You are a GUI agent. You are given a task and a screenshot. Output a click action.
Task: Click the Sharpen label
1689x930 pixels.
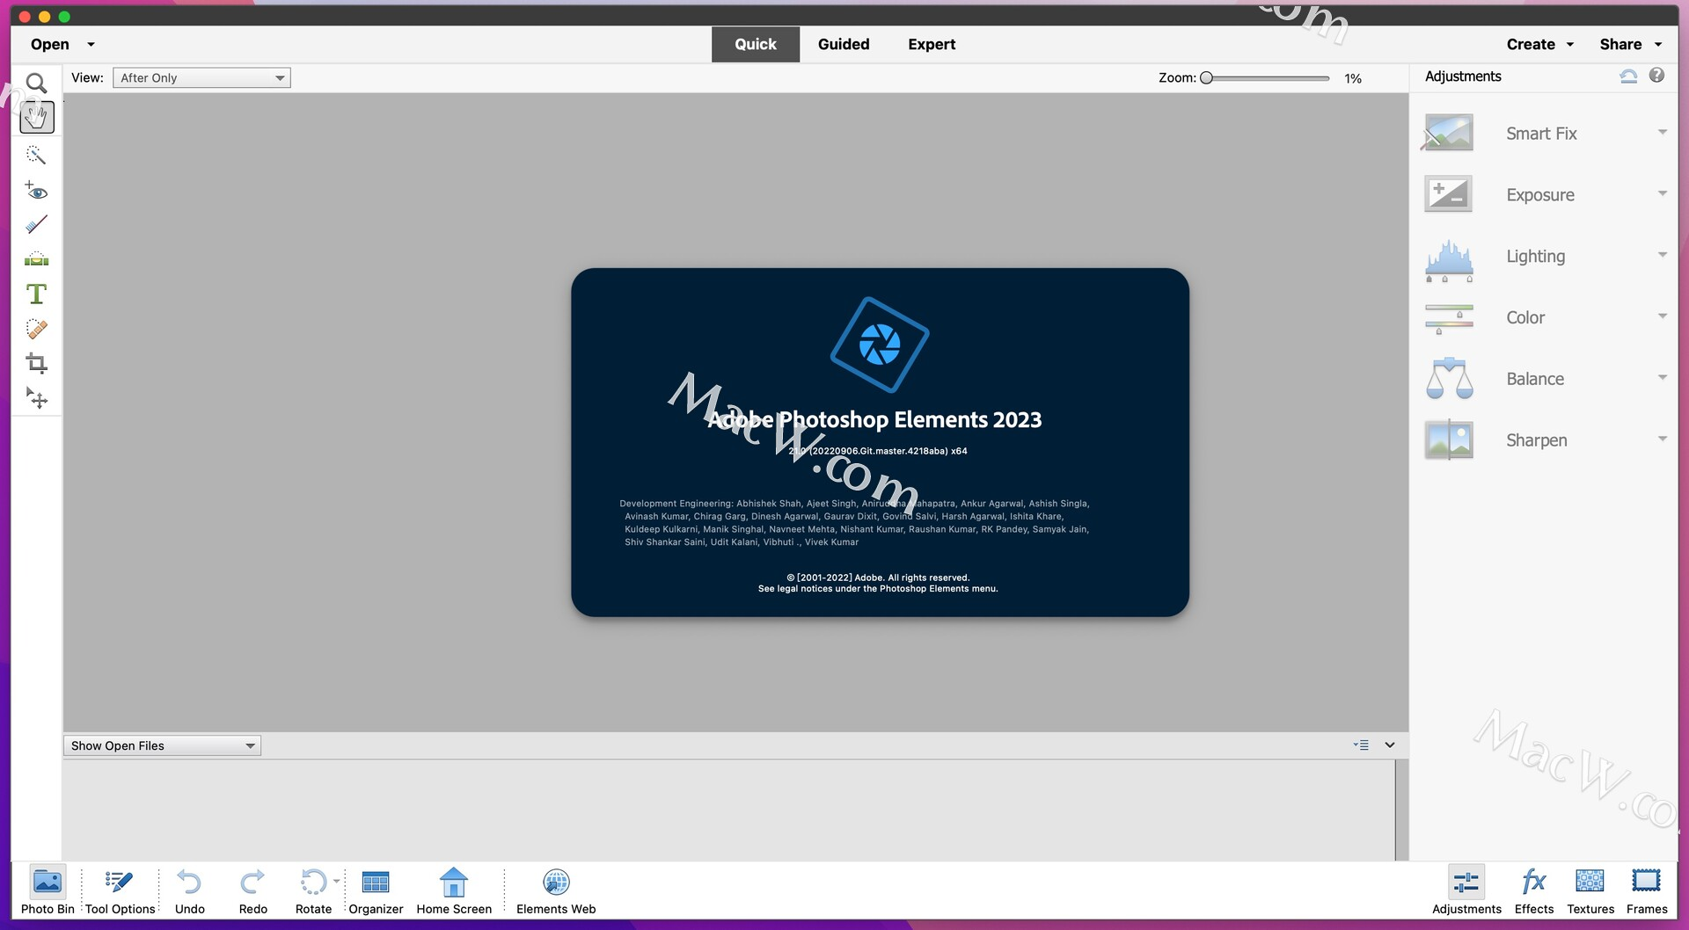click(1536, 440)
